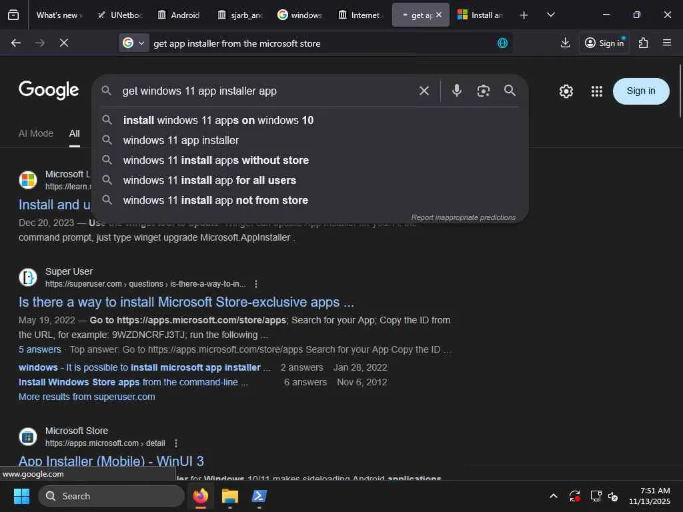
Task: Switch to the windows Google tab
Action: click(x=301, y=15)
